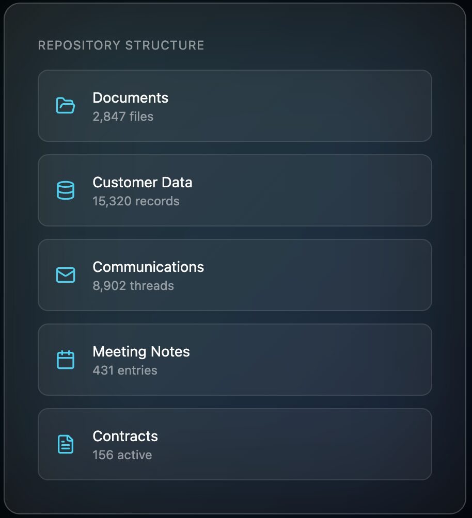Click the Communications envelope icon

tap(66, 275)
